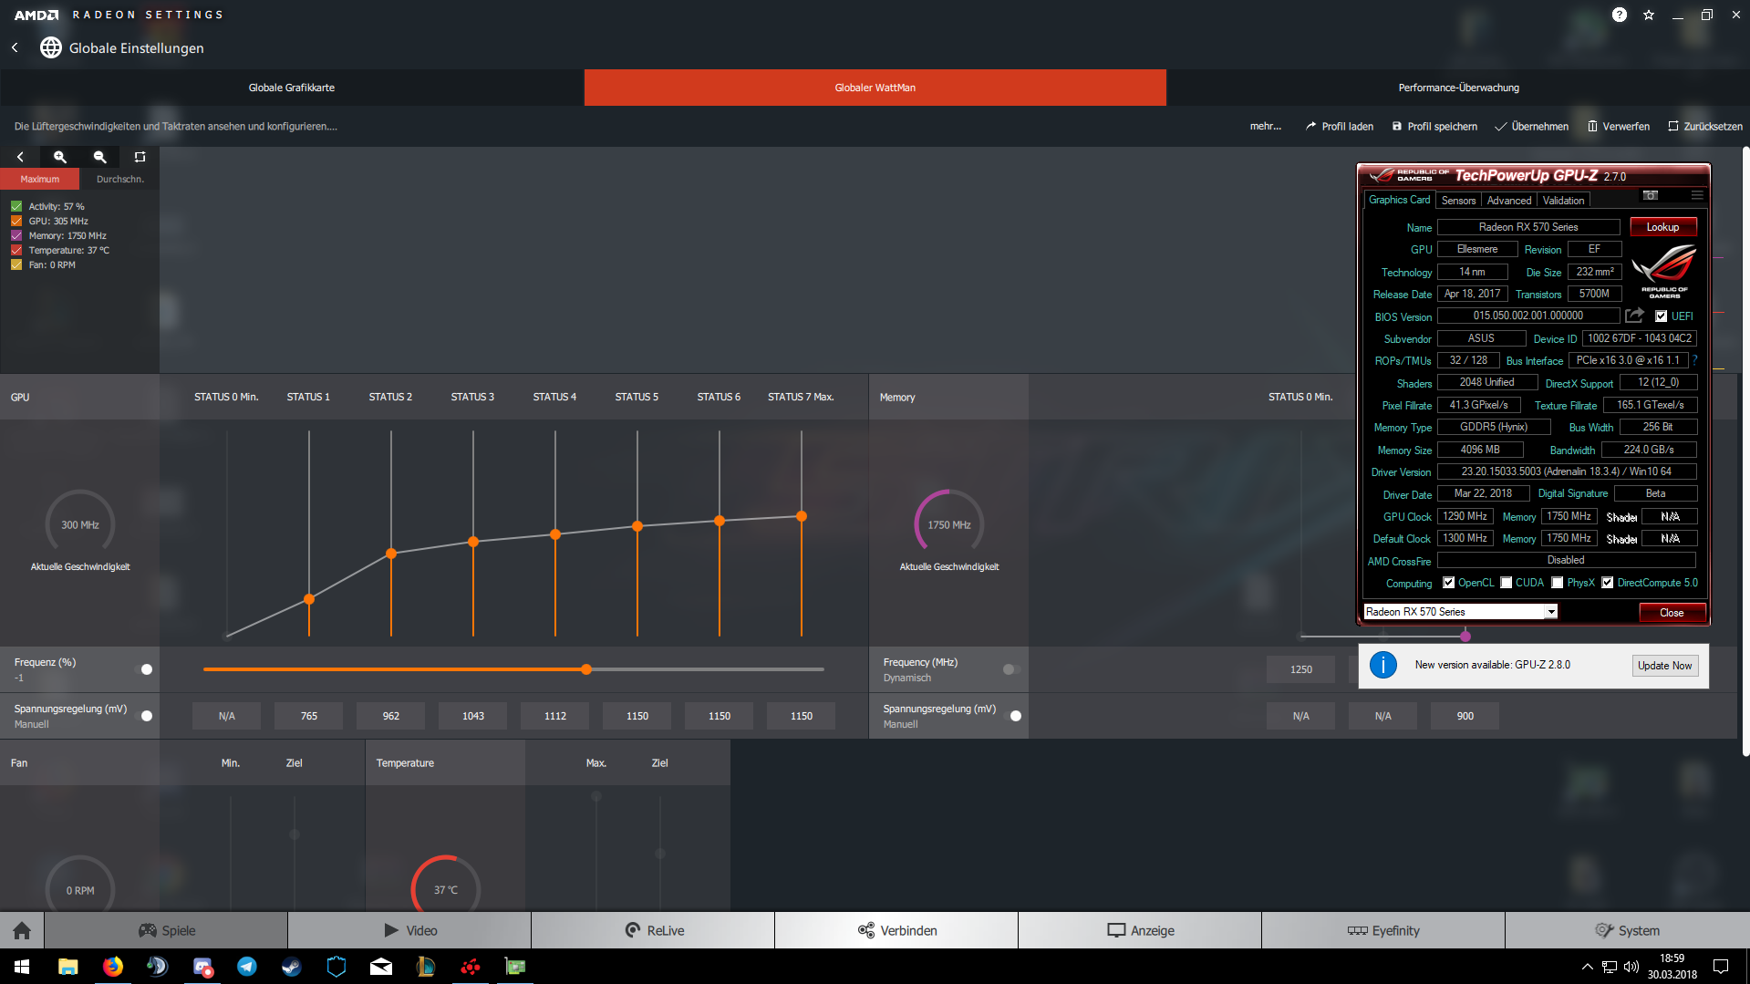Open Performance-Überwachung tab
1750x984 pixels.
(x=1458, y=88)
